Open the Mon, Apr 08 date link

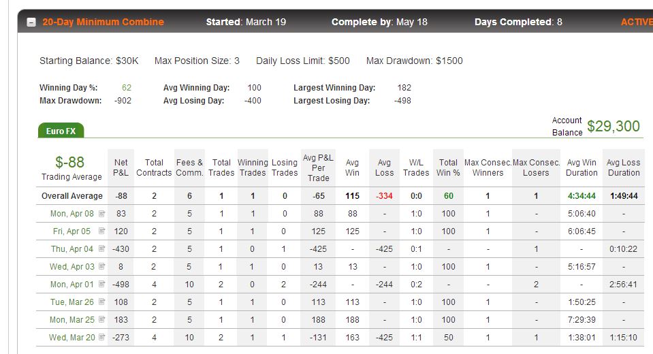click(x=72, y=214)
